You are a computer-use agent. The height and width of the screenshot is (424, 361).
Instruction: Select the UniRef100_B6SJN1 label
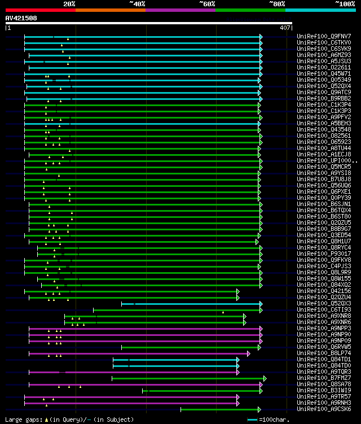click(324, 204)
